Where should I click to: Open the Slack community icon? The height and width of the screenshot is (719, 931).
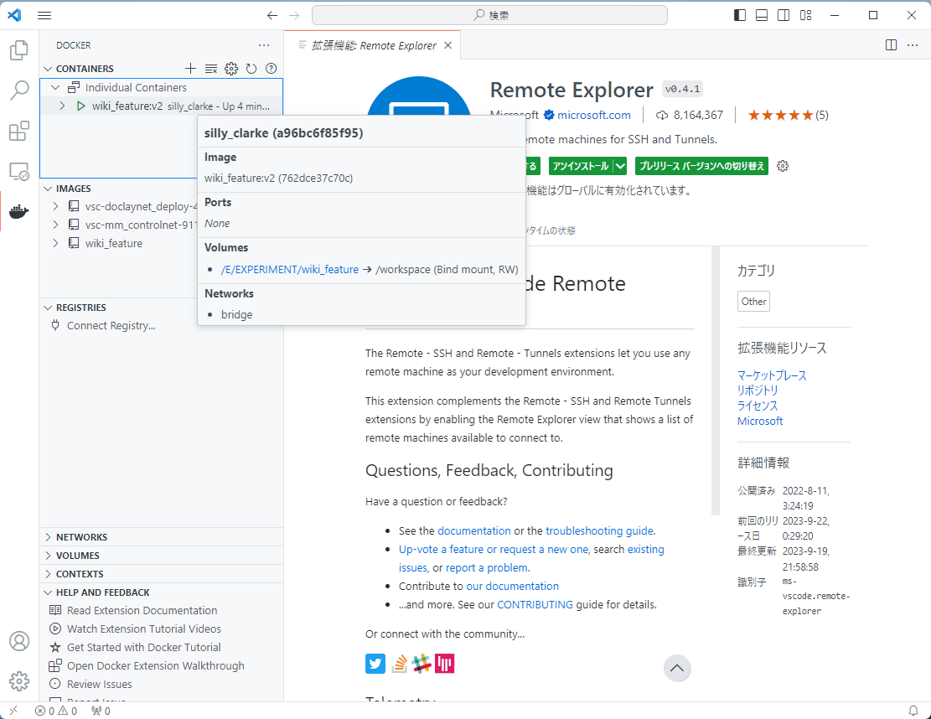(422, 663)
